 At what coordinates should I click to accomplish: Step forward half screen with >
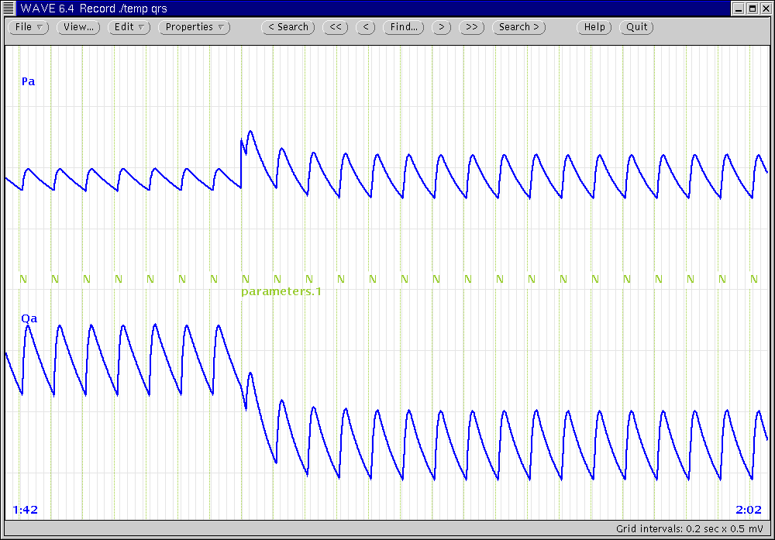click(441, 27)
